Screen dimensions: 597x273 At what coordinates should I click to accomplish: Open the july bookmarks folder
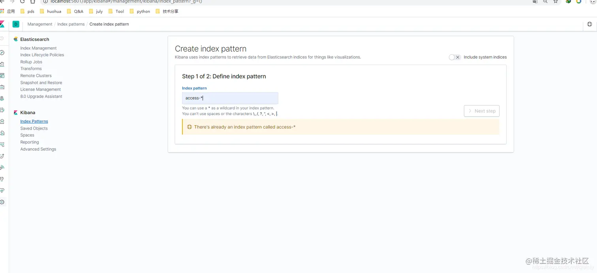[96, 11]
